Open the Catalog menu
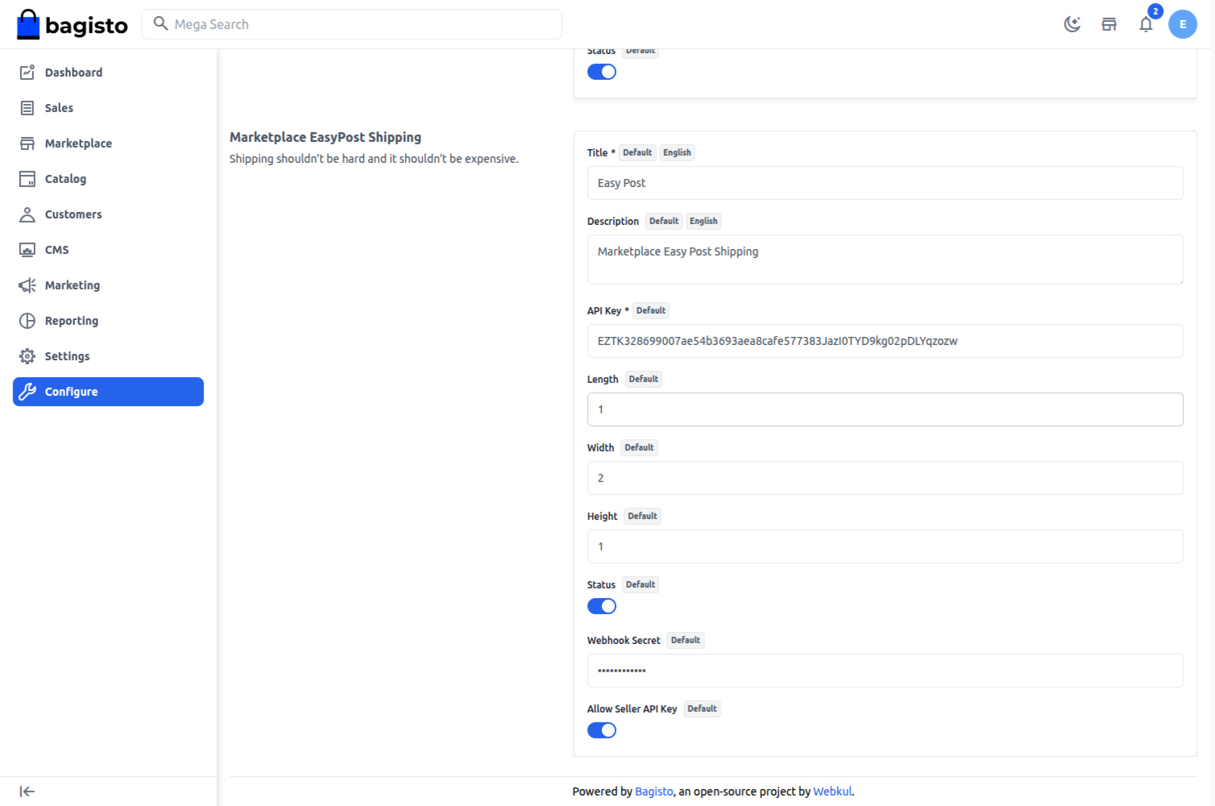The image size is (1215, 806). click(108, 179)
